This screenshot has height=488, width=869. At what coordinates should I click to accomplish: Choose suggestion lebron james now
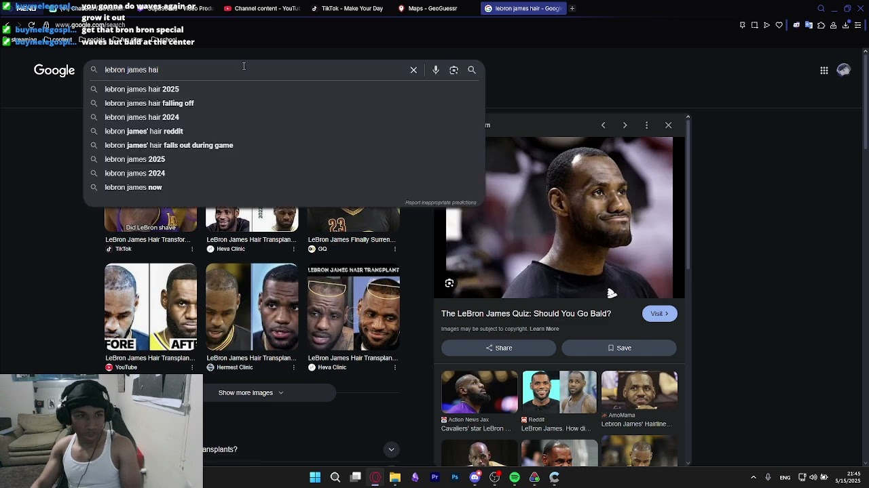pyautogui.click(x=284, y=187)
